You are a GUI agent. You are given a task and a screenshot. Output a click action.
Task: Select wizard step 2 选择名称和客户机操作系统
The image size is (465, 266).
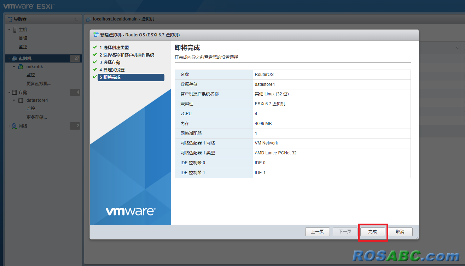127,55
